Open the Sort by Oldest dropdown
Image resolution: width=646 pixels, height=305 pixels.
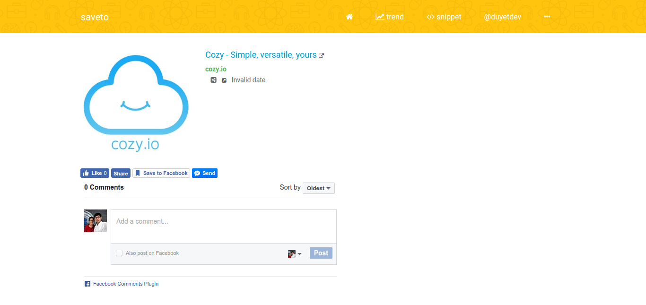click(x=319, y=188)
